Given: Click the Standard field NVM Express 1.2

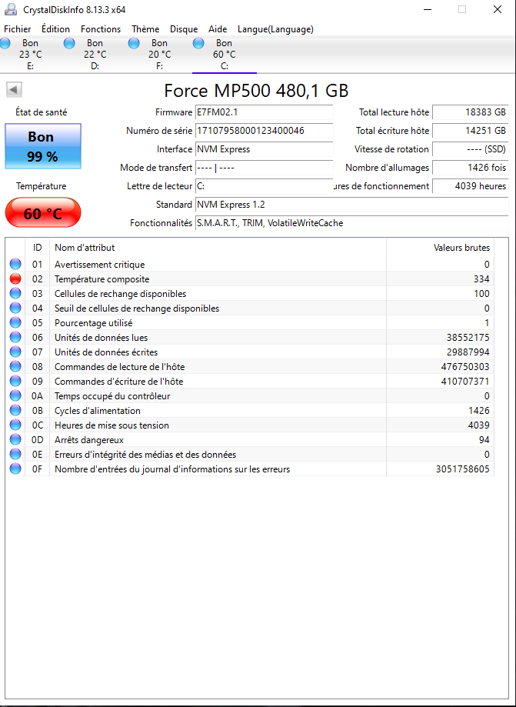Looking at the screenshot, I should point(352,205).
